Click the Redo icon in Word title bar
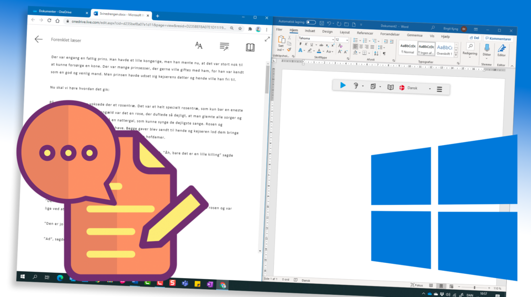Image resolution: width=531 pixels, height=297 pixels. [339, 24]
